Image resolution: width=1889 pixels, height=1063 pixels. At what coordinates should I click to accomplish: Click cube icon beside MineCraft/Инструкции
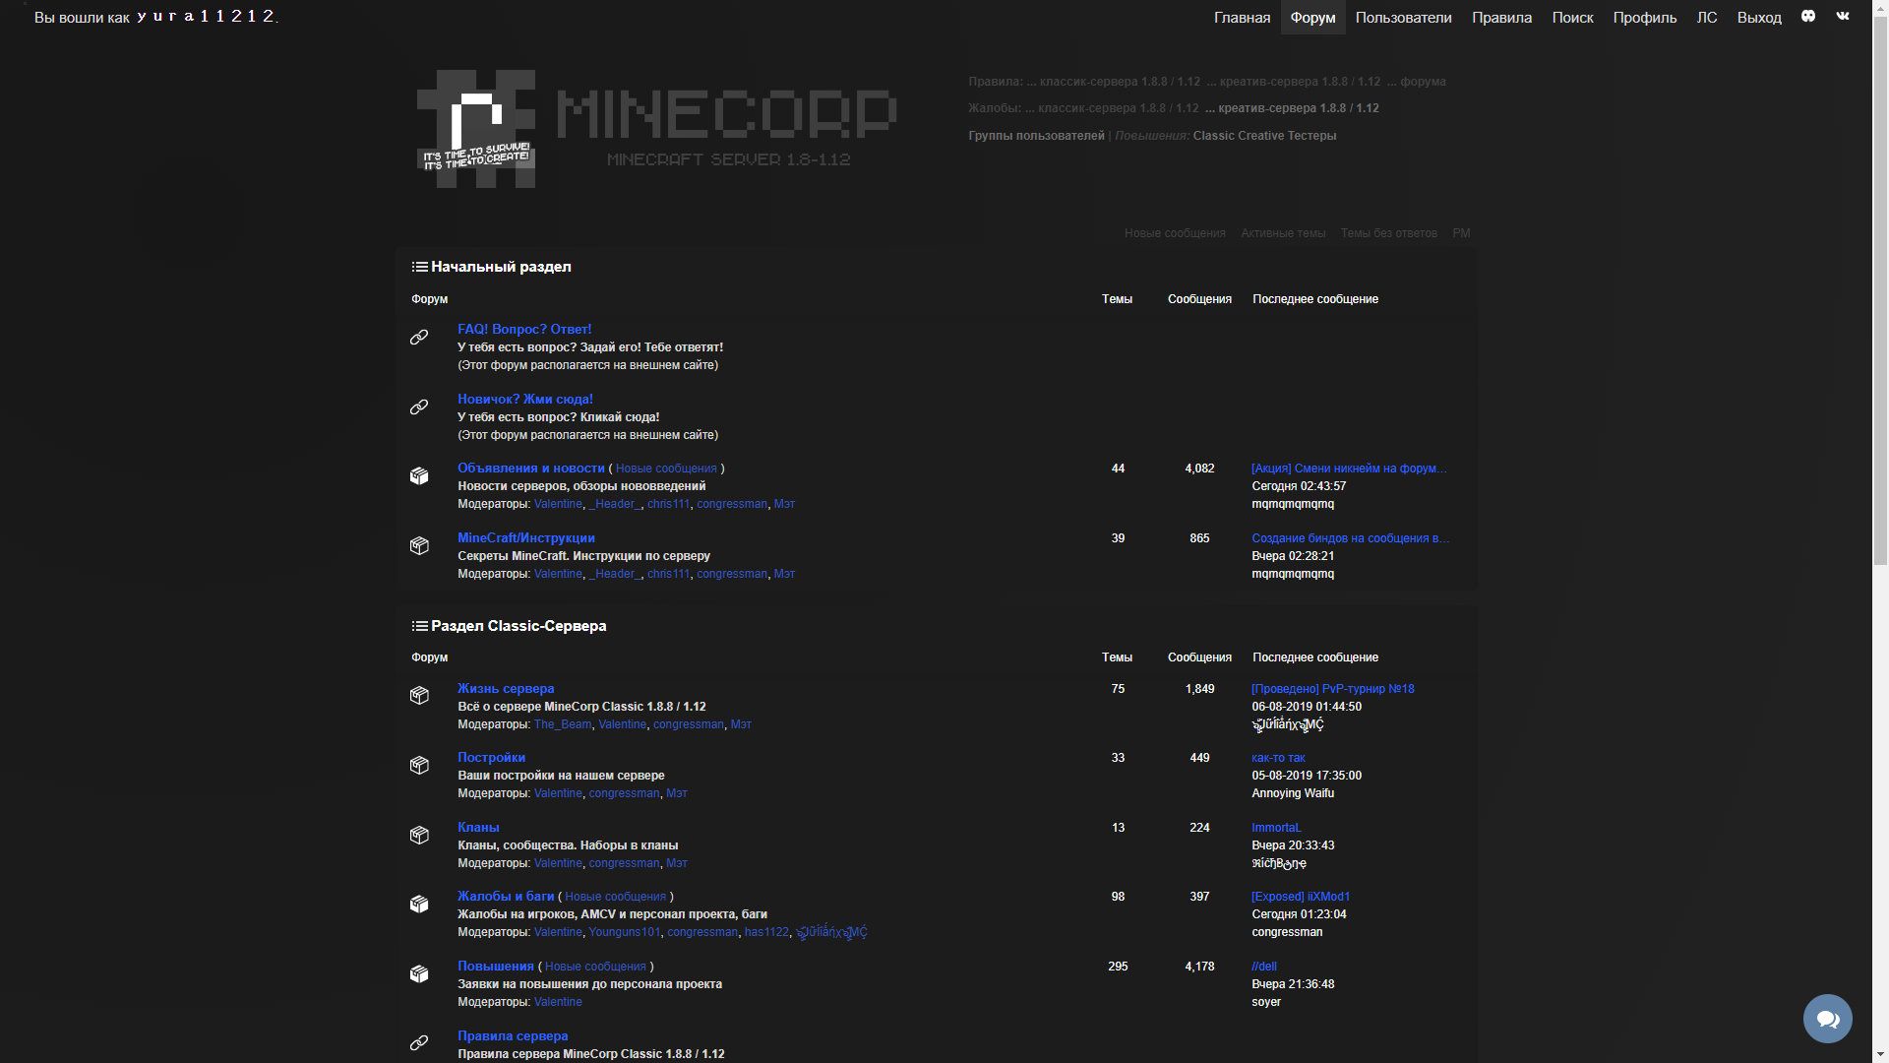[419, 546]
